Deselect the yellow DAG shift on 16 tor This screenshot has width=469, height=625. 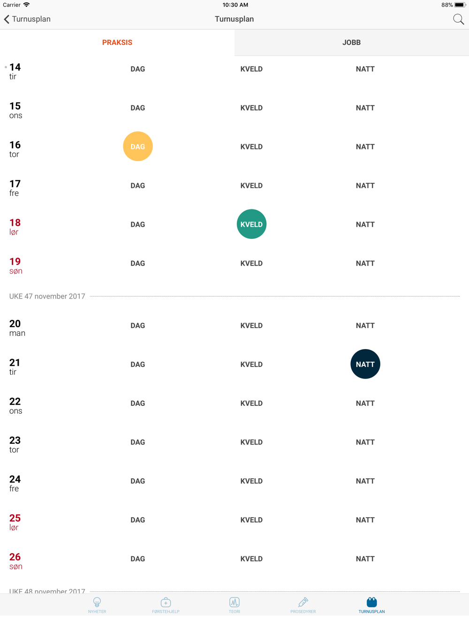[x=138, y=146]
